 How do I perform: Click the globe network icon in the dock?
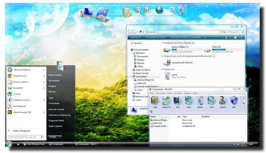coord(159,10)
